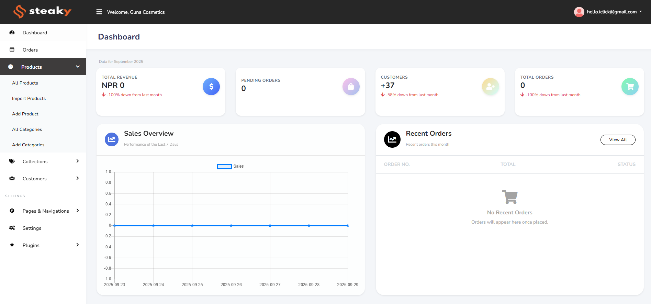Click the Plugins plug icon
This screenshot has width=651, height=304.
click(x=12, y=245)
